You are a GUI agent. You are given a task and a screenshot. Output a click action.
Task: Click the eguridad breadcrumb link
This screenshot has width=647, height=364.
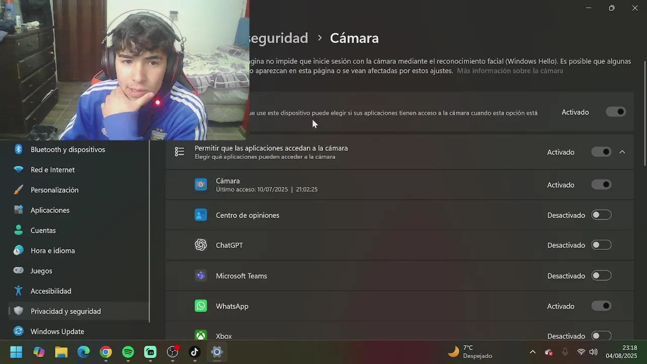(x=279, y=38)
